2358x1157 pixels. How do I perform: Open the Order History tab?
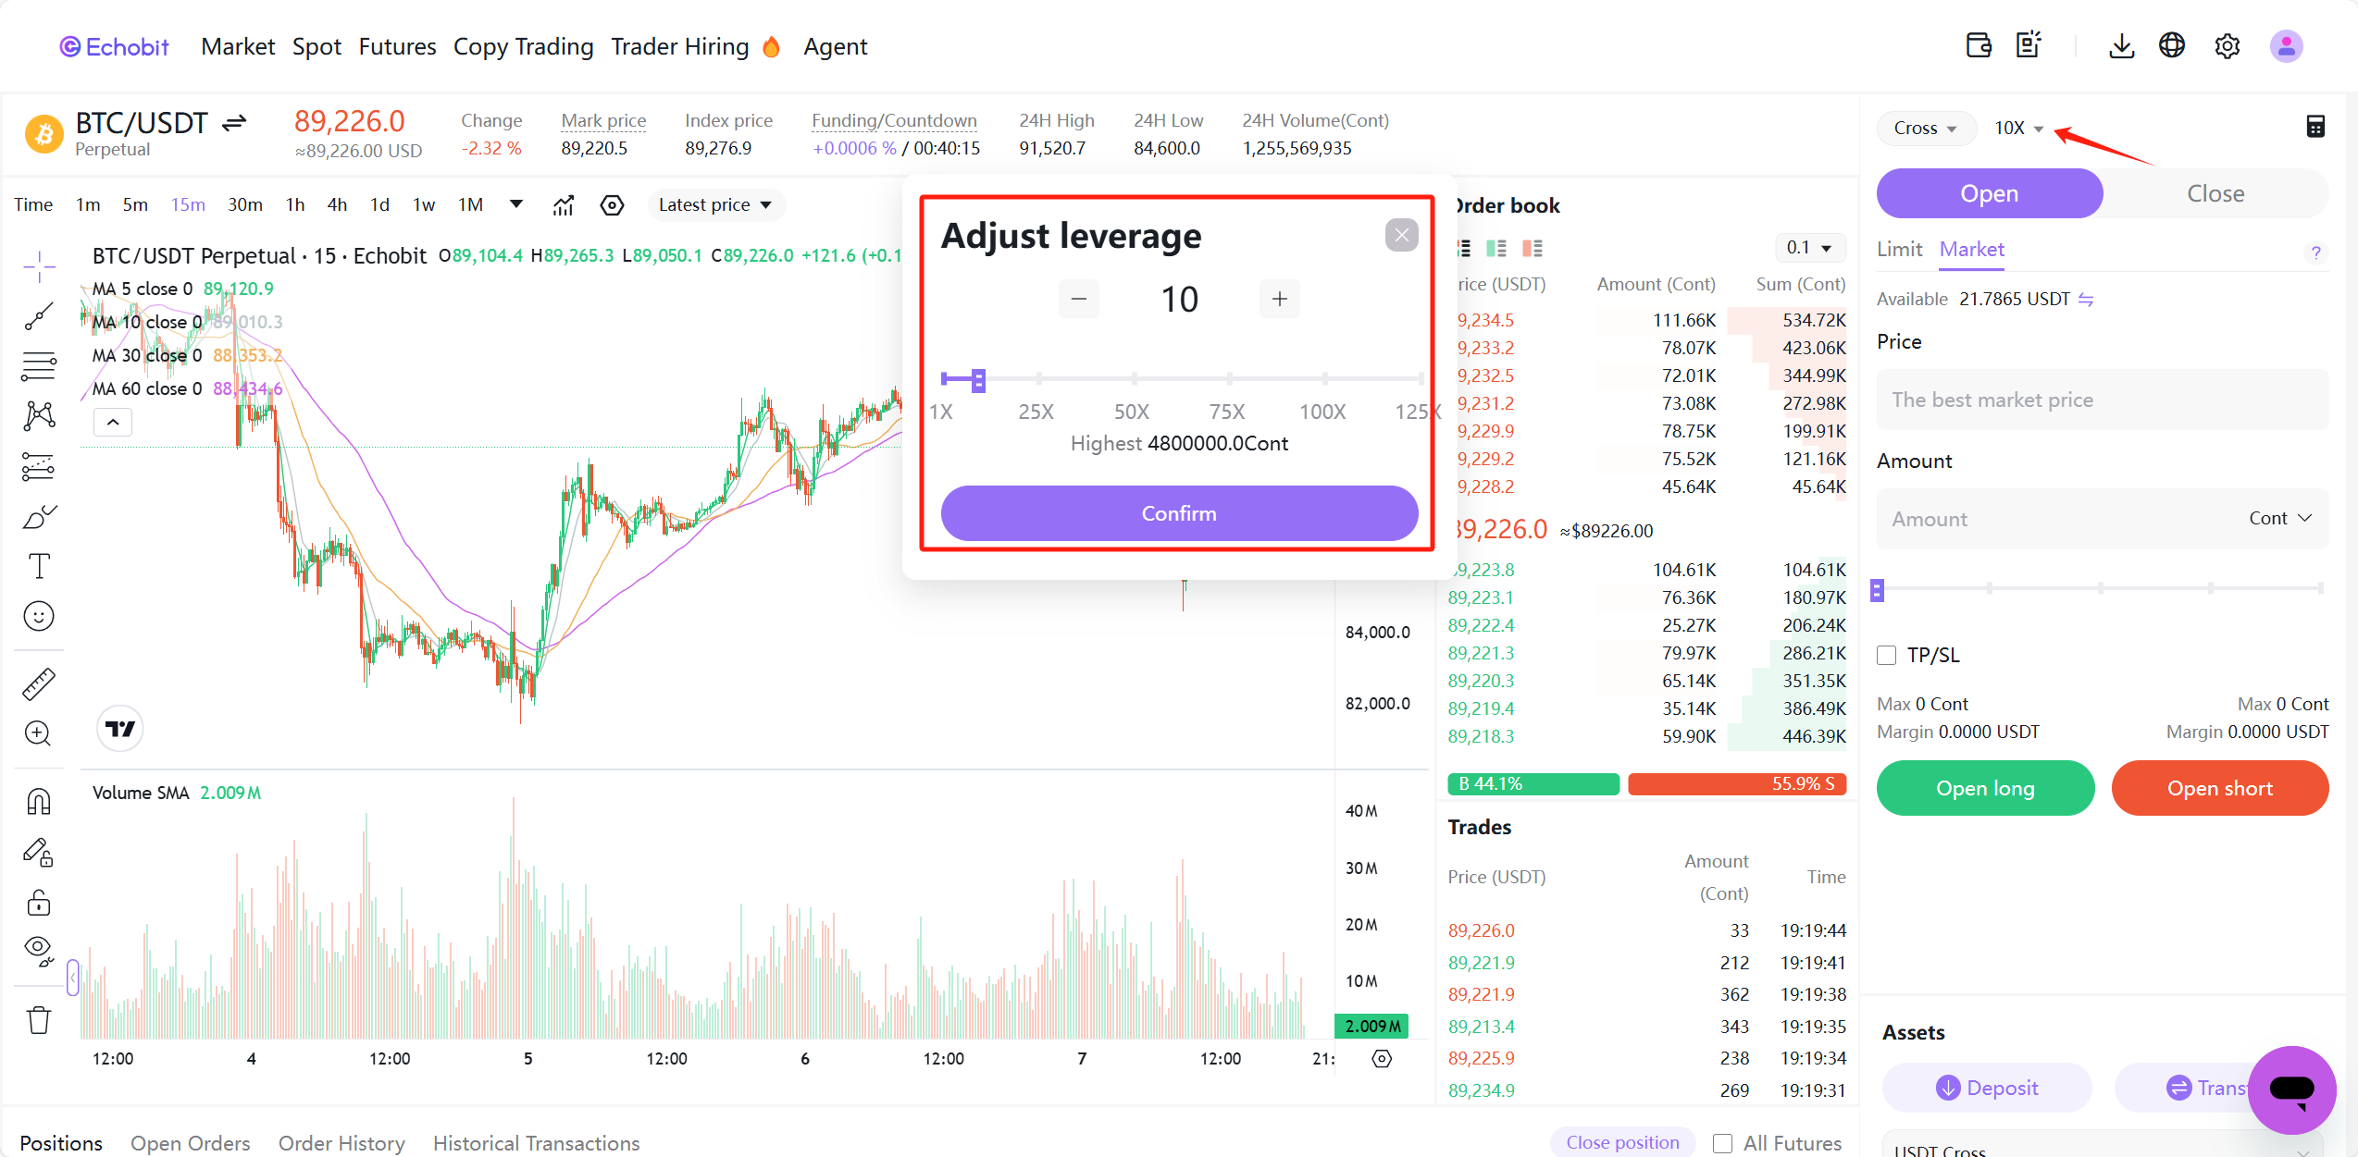click(x=341, y=1143)
